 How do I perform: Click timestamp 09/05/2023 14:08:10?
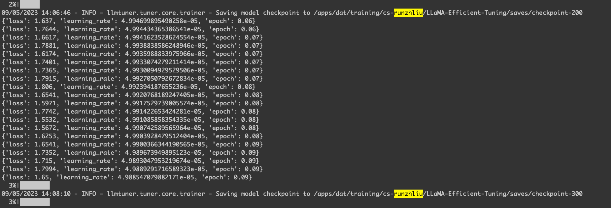point(36,194)
